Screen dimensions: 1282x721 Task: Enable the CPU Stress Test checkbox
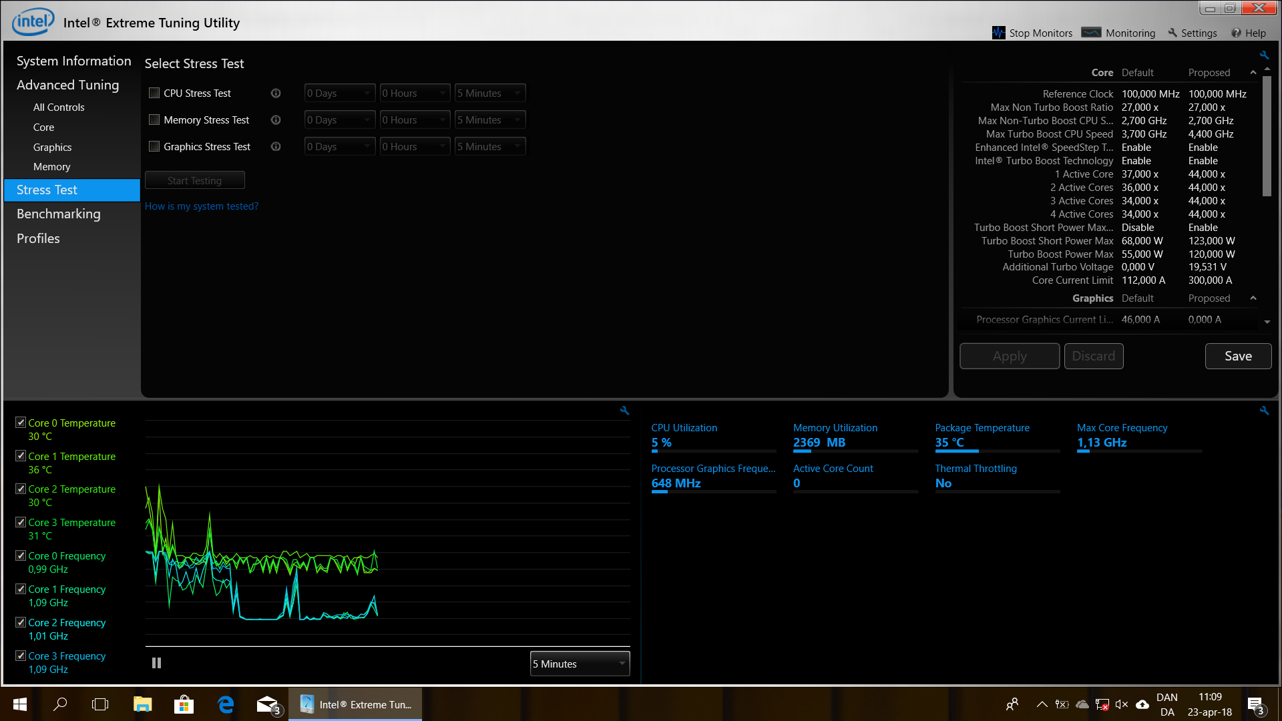point(154,93)
